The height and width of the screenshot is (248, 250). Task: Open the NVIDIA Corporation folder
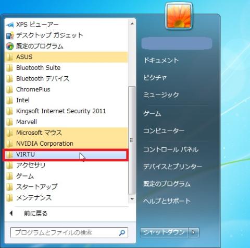click(x=66, y=144)
